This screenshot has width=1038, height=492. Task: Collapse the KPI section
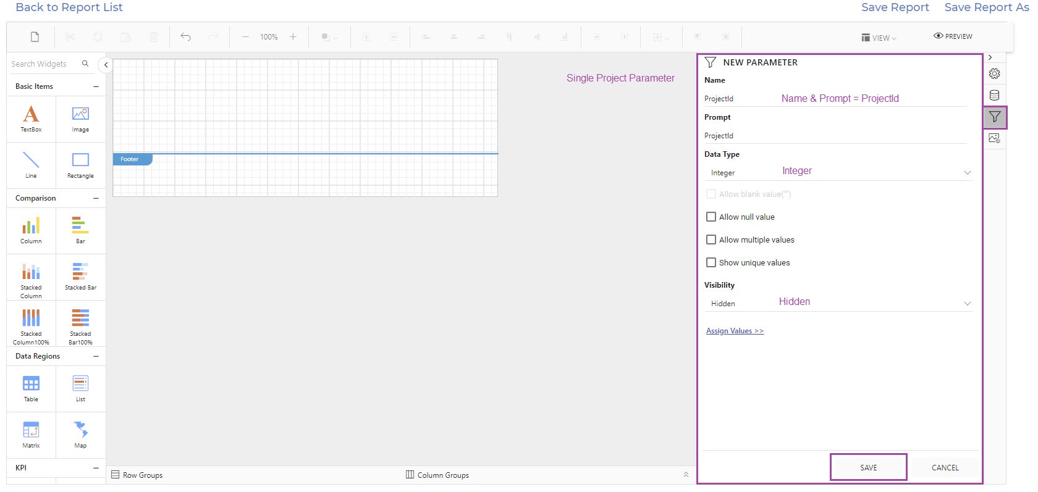pyautogui.click(x=96, y=468)
